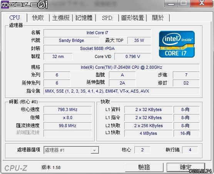This screenshot has height=174, width=214.
Task: Open the 圖形裝置 tab
Action: [132, 18]
